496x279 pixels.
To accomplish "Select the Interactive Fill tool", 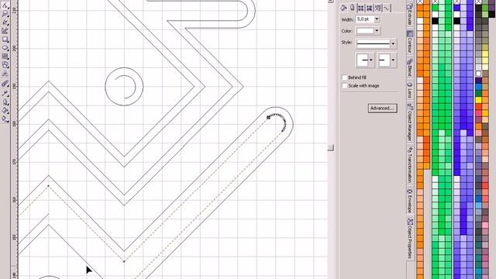I will point(5,119).
